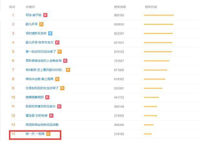
Task: Open 张若昀带唐艺昕见家长 topic
Action: pyautogui.click(x=40, y=106)
